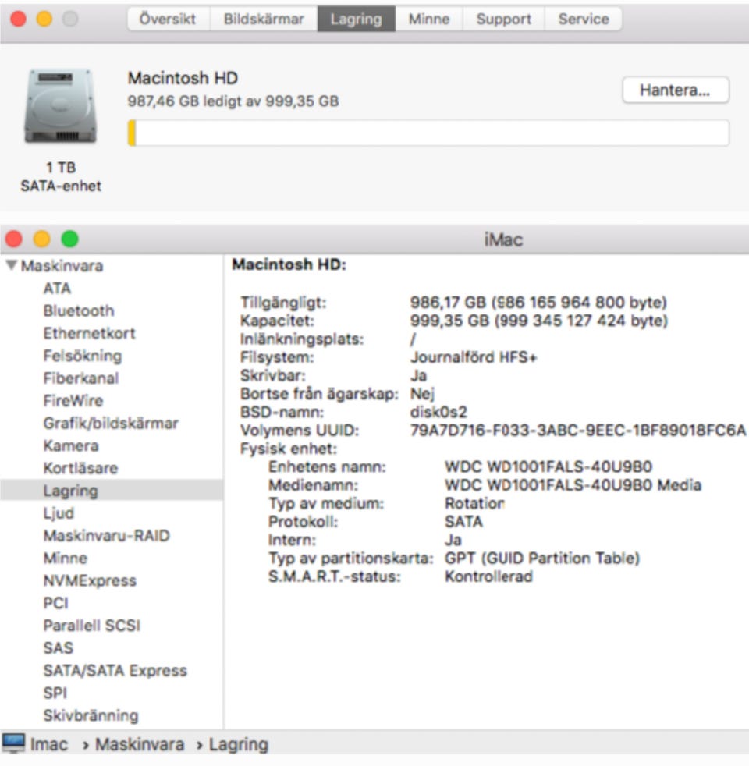The height and width of the screenshot is (766, 749).
Task: Click the storage usage bar
Action: (x=428, y=133)
